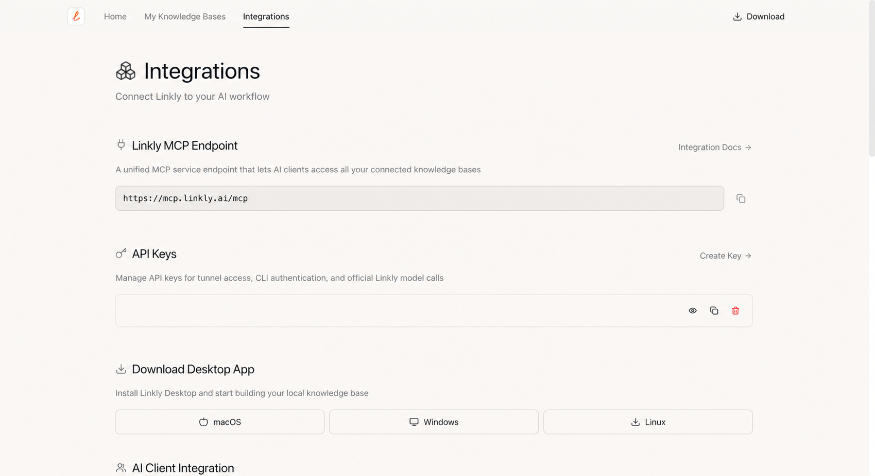Open My Knowledge Bases tab
The image size is (875, 476).
(x=185, y=16)
